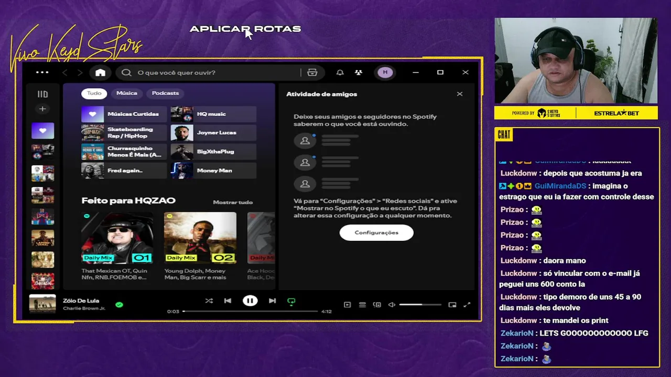Collapse the library sidebar icon
671x377 pixels.
42,94
